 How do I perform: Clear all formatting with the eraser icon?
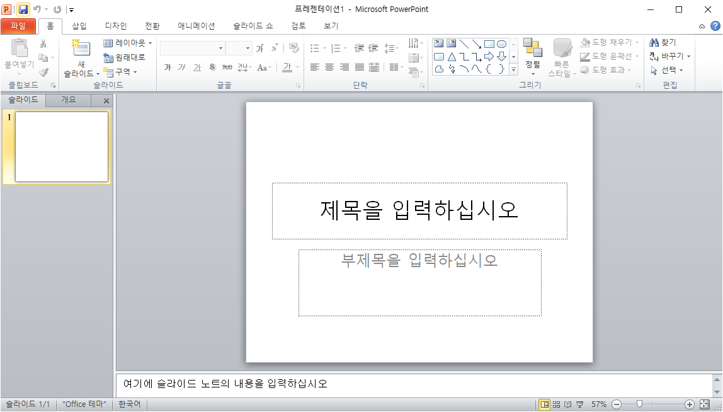point(293,48)
